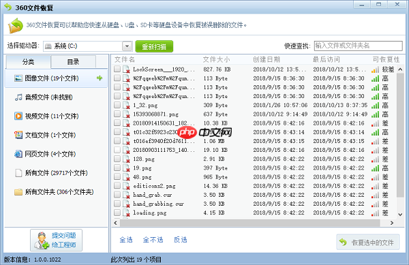
Task: Select the 文档文件 (1个文件) category
Action: (56, 135)
